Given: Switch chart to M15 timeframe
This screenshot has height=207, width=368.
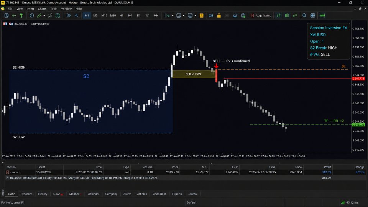Looking at the screenshot, I should click(104, 15).
